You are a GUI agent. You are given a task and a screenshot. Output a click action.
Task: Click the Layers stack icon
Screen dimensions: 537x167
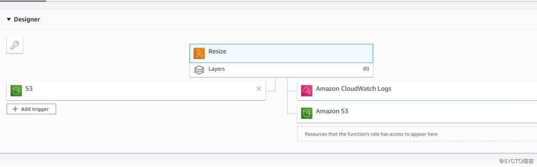click(x=199, y=70)
